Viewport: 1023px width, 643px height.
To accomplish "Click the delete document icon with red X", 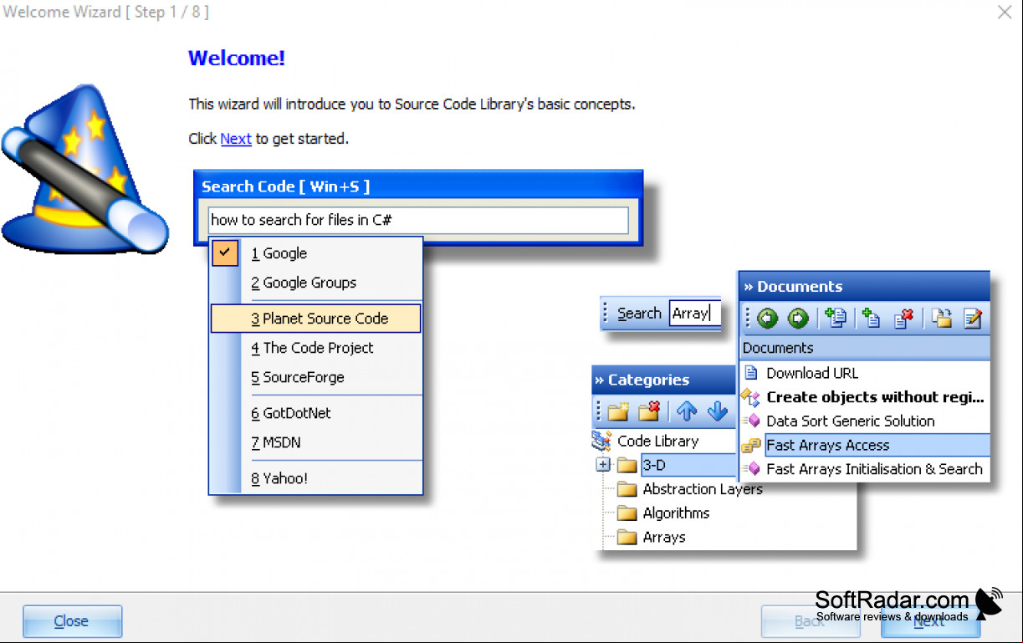I will 903,318.
